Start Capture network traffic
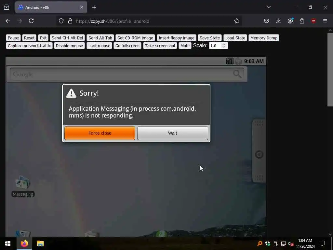Viewport: 333px width, 250px height. tap(29, 46)
